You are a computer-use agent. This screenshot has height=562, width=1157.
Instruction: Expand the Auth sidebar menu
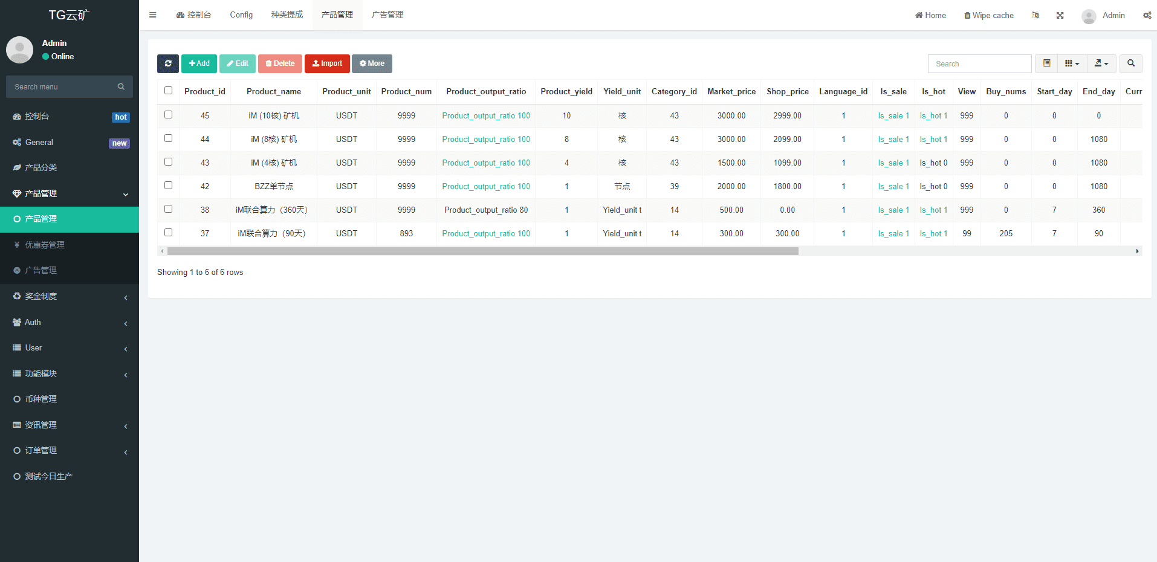(70, 323)
